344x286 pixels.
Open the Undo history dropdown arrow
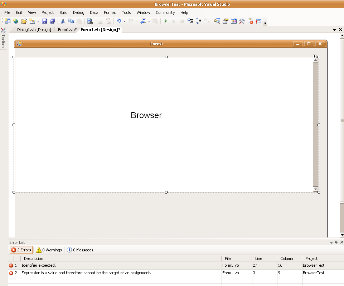pyautogui.click(x=125, y=21)
